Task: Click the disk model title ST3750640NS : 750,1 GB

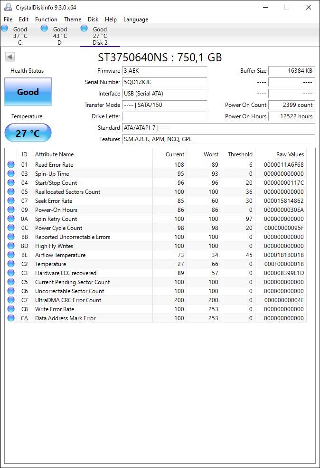Action: tap(160, 57)
